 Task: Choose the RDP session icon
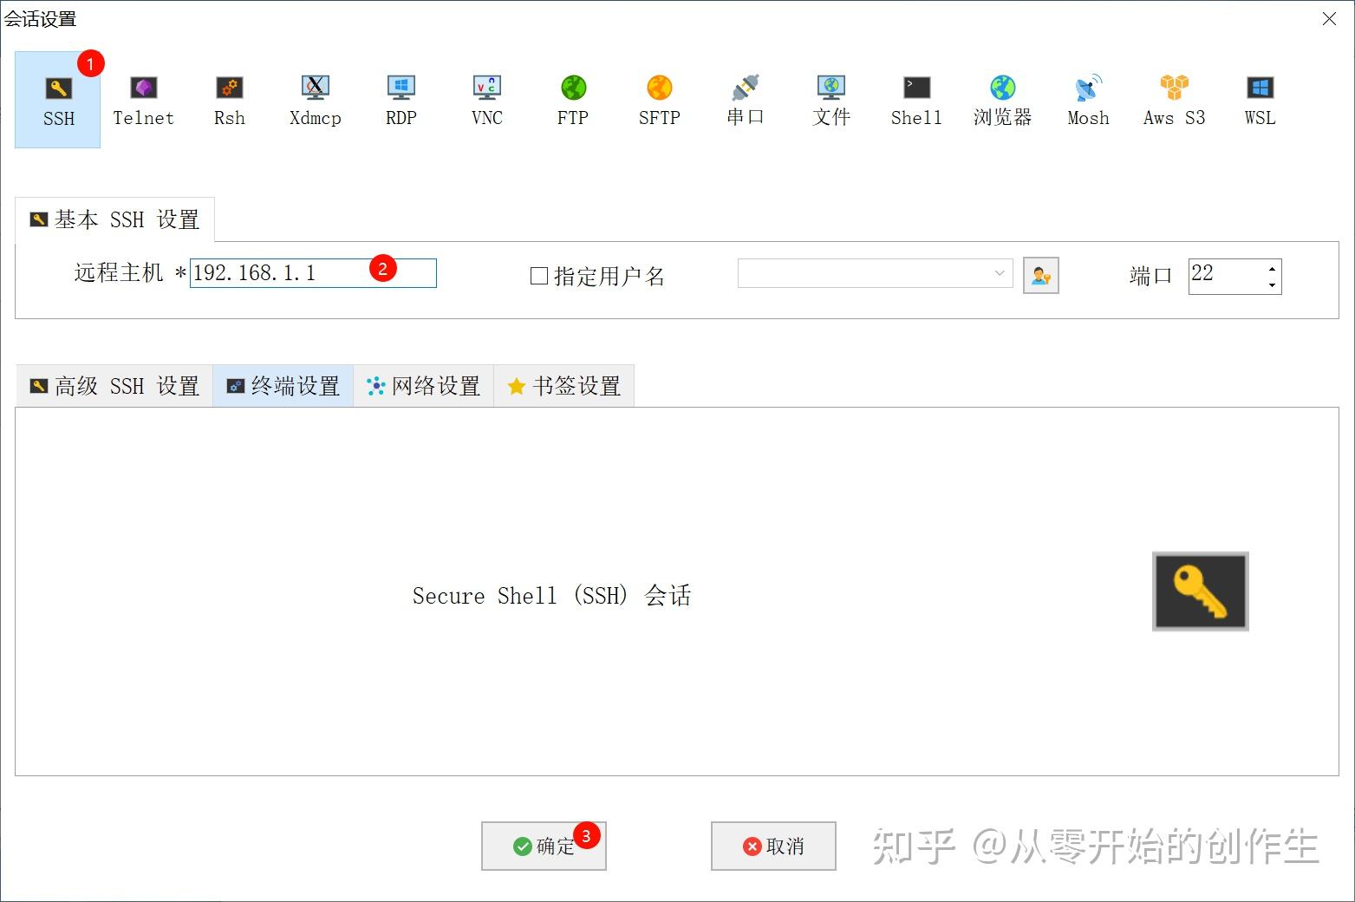400,100
